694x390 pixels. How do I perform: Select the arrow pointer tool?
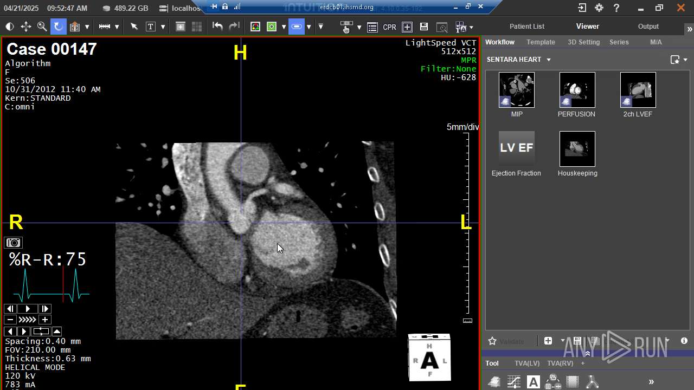[x=134, y=27]
